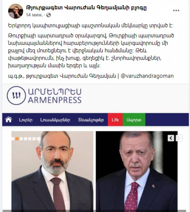Image resolution: width=190 pixels, height=212 pixels.
Task: Open the Լուրեր news menu
Action: coord(26,120)
